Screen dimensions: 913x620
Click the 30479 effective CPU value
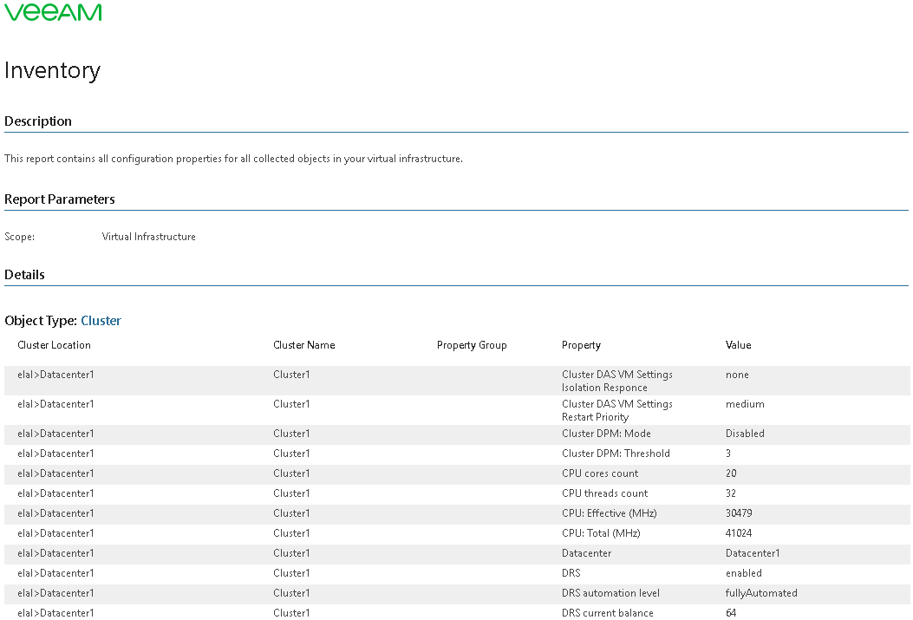pos(739,513)
